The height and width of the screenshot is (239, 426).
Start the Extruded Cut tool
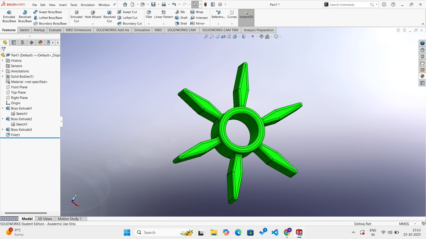pos(76,16)
